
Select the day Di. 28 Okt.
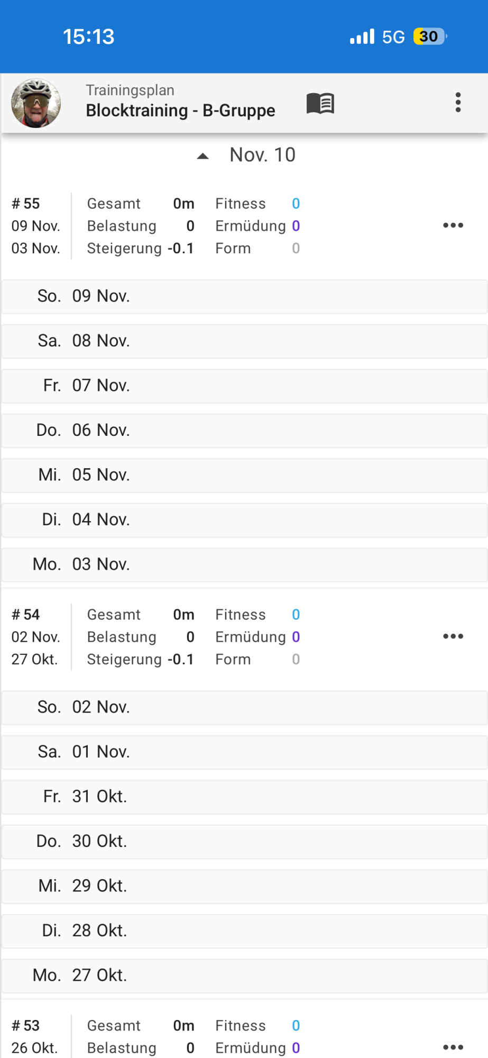(x=244, y=931)
